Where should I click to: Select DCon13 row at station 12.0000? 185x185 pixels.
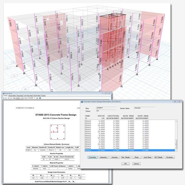click(130, 144)
